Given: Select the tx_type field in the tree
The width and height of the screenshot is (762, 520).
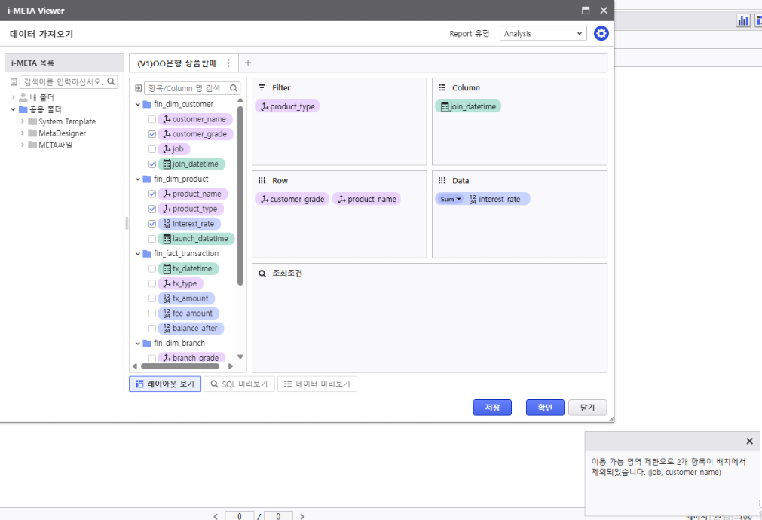Looking at the screenshot, I should [x=180, y=283].
